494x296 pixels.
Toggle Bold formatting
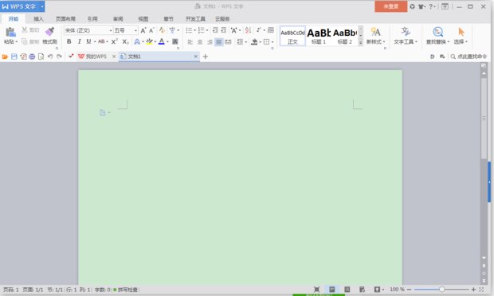coord(69,41)
